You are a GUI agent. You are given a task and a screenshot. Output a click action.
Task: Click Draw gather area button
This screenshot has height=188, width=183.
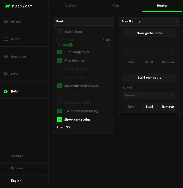149,33
